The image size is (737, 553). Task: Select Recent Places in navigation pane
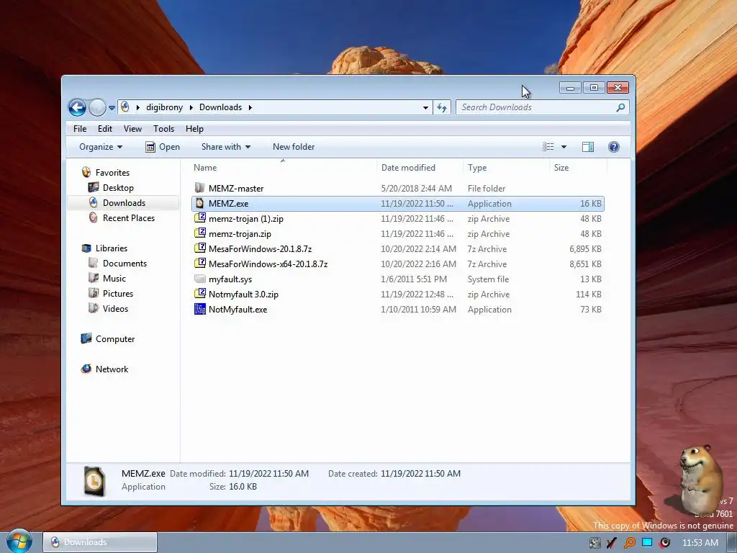128,217
